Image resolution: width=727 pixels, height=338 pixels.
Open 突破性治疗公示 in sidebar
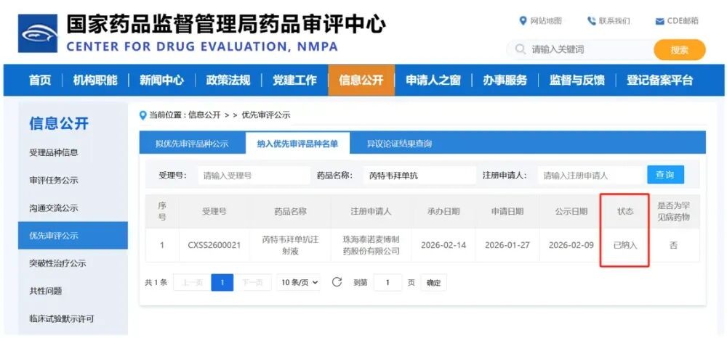(57, 263)
